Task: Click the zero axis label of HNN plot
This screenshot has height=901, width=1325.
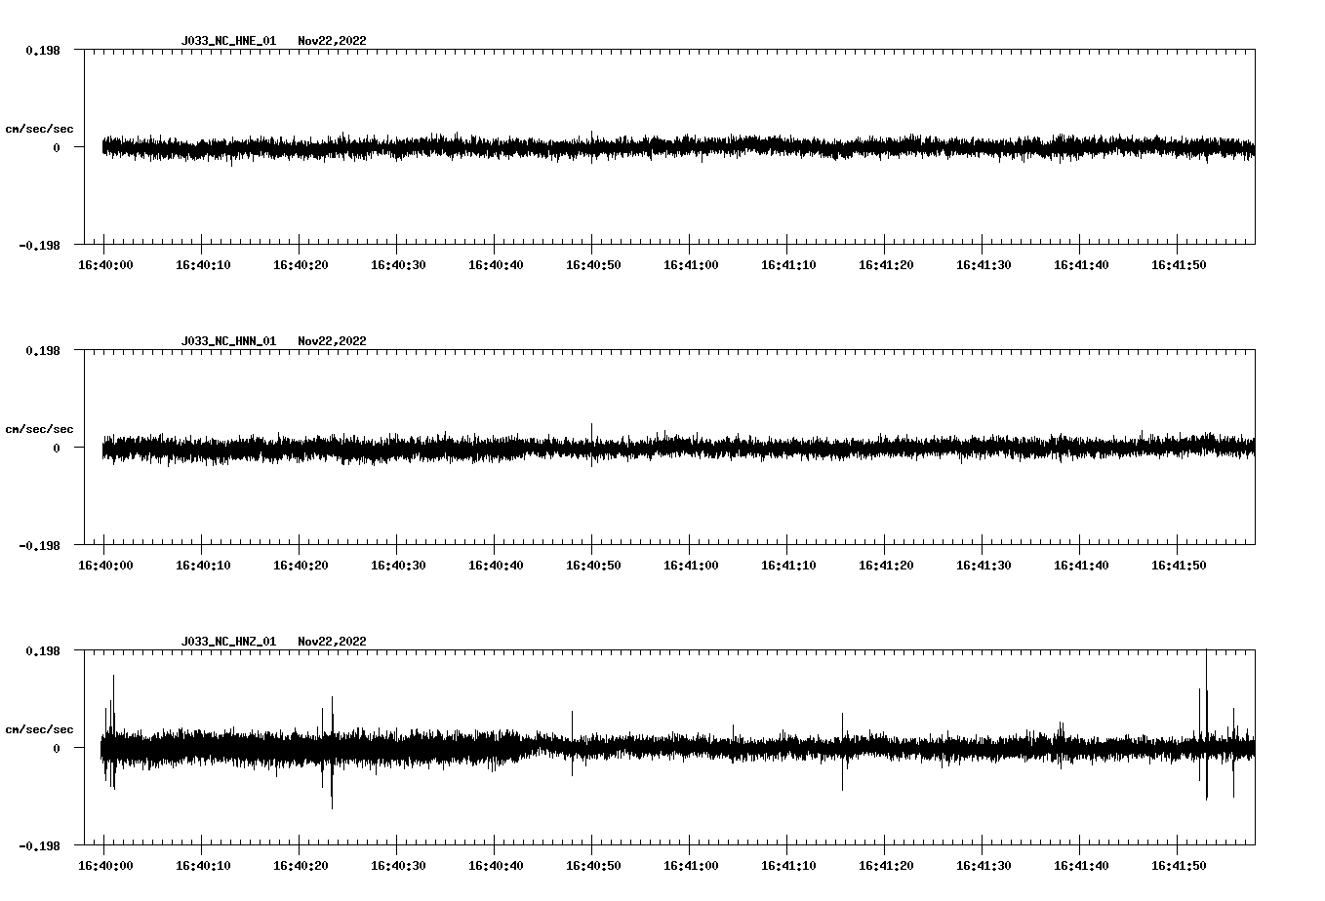Action: pyautogui.click(x=57, y=449)
